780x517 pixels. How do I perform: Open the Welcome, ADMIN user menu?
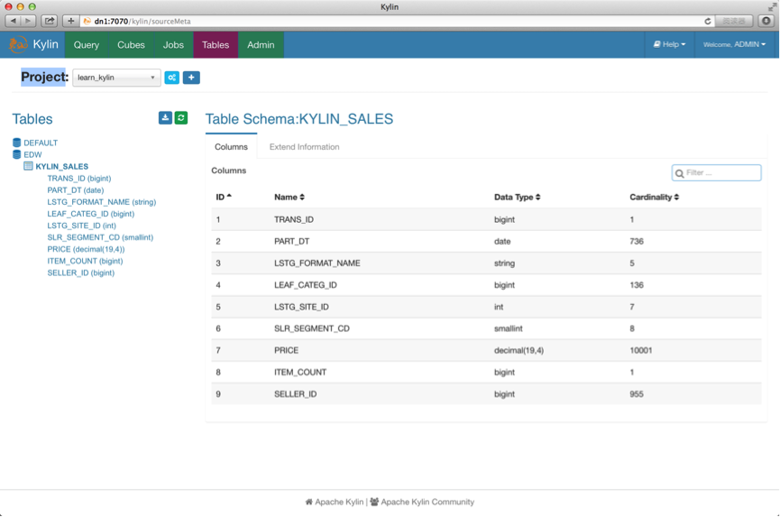pyautogui.click(x=734, y=45)
